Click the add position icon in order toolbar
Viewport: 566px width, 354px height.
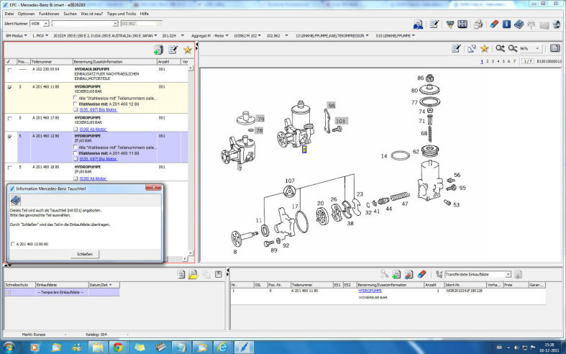click(396, 275)
